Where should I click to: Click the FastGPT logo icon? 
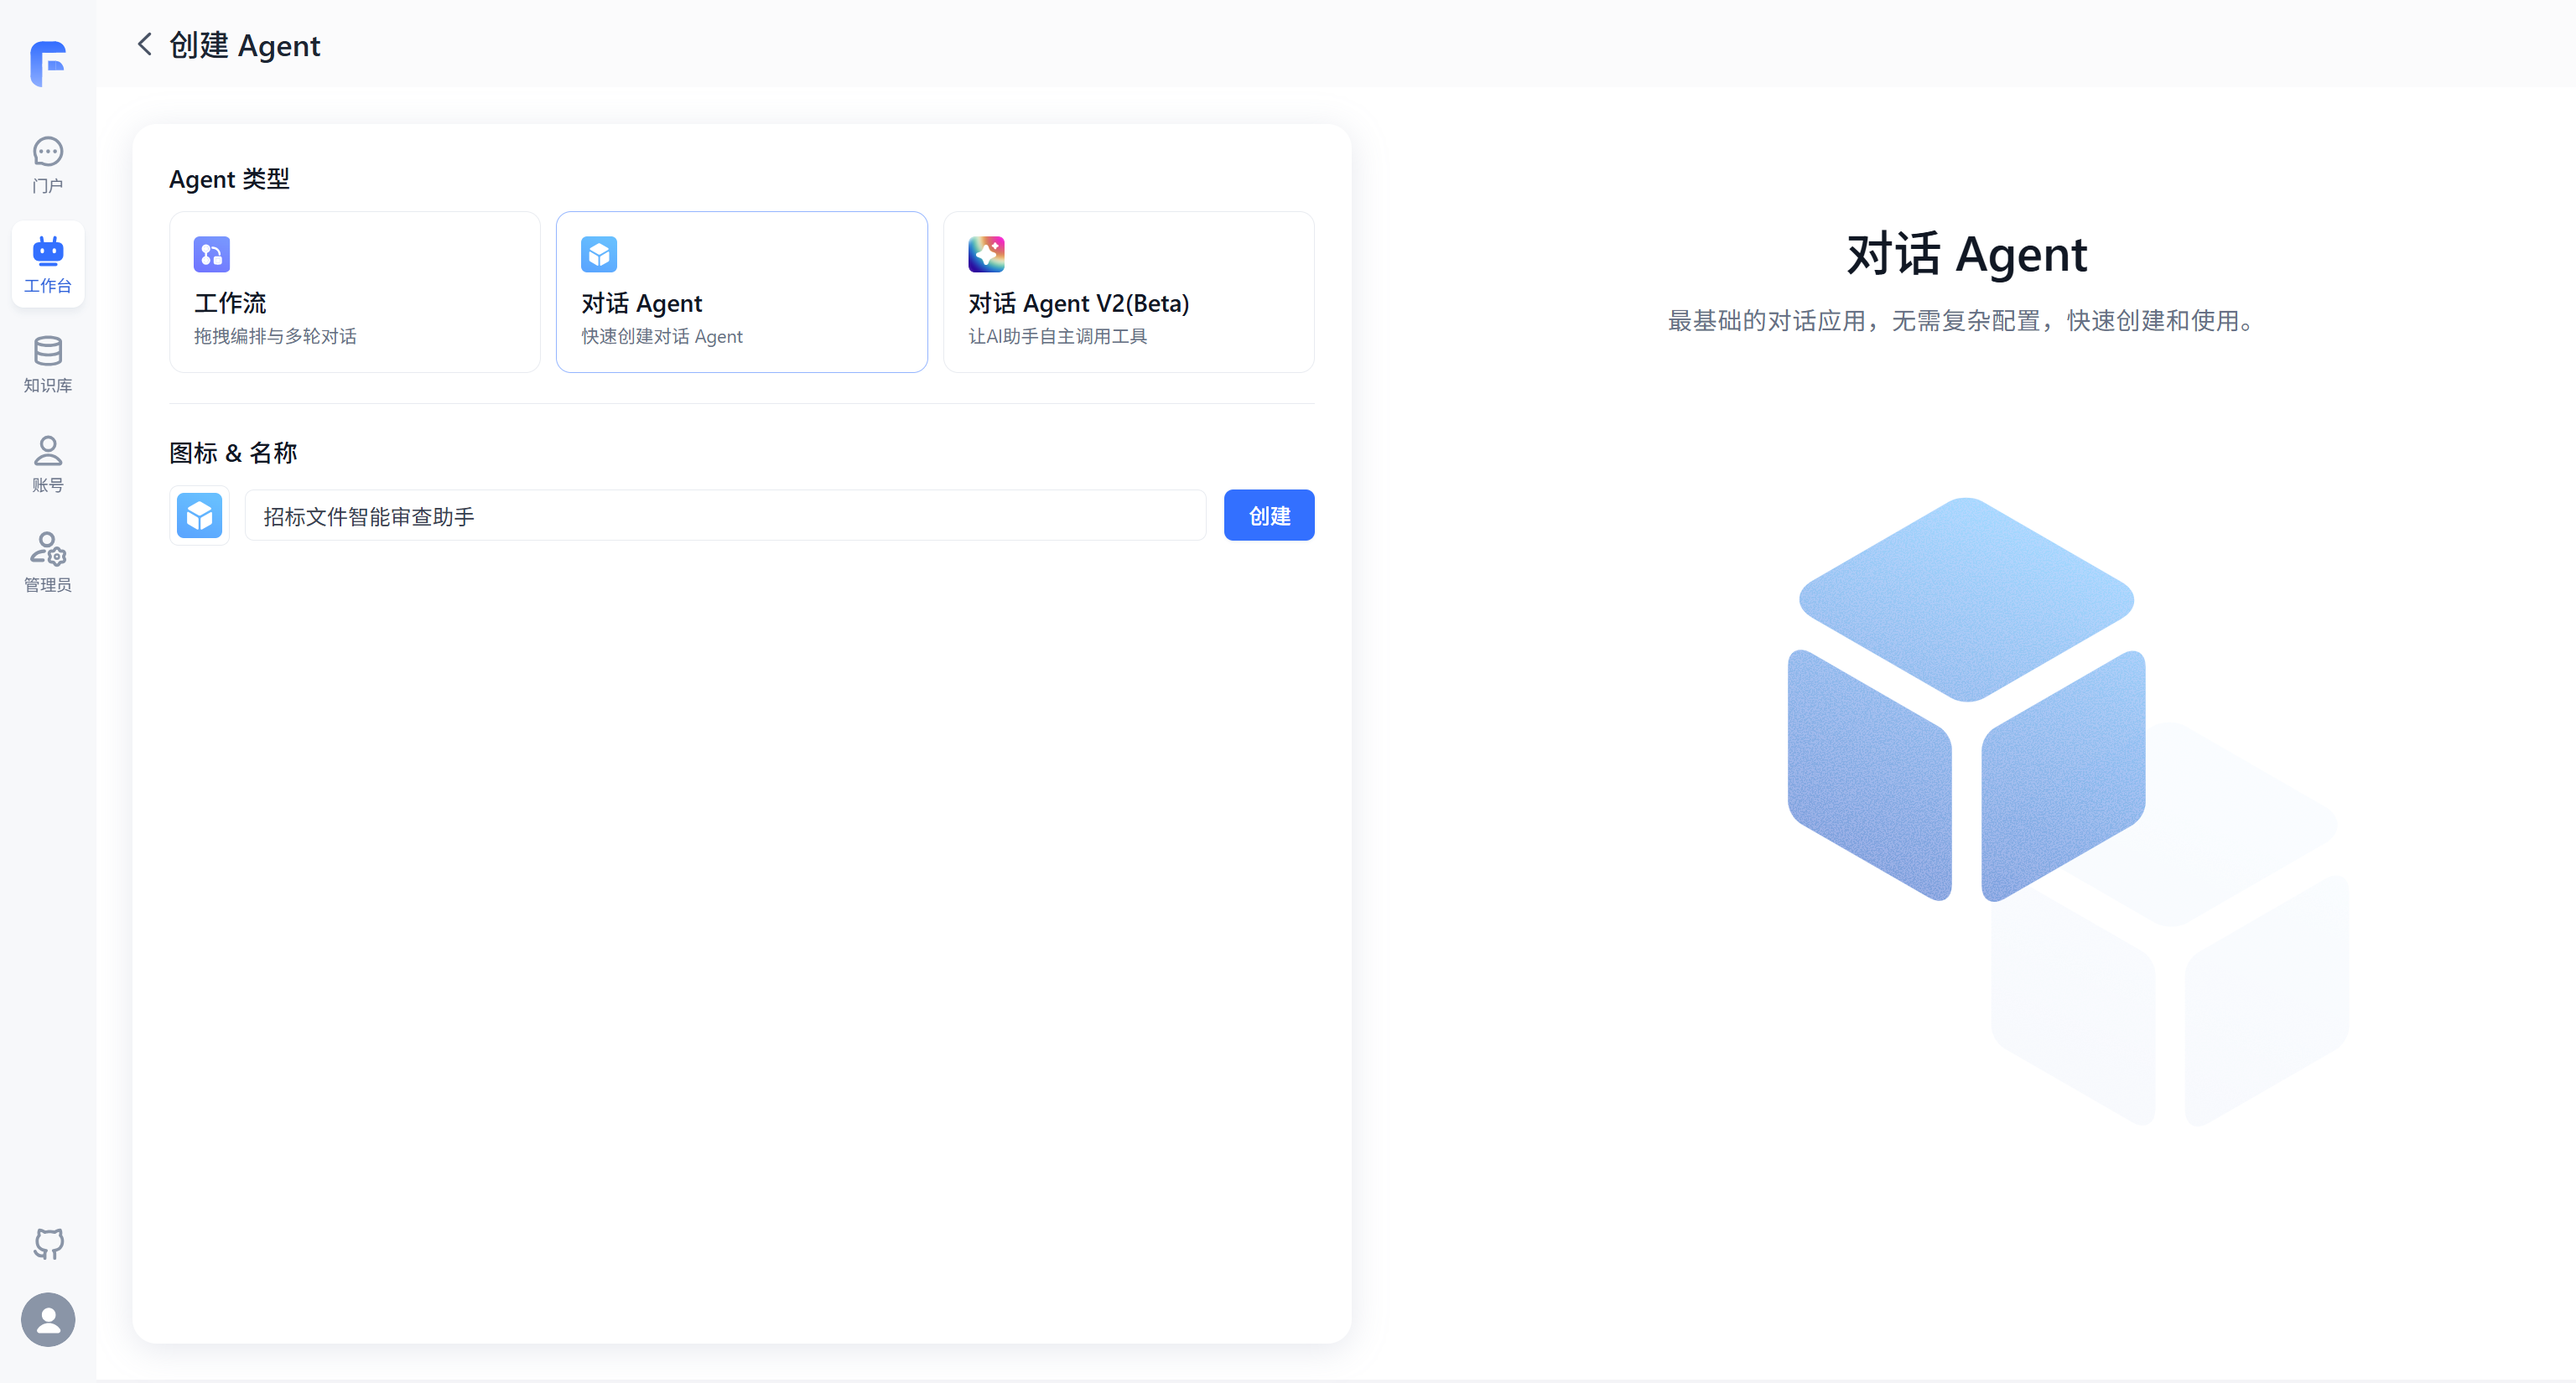(48, 64)
